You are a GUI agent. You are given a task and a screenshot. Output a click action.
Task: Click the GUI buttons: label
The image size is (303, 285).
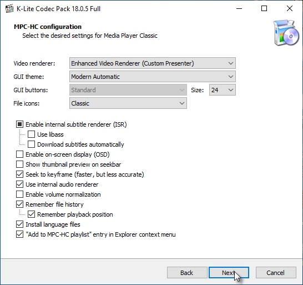coord(31,90)
